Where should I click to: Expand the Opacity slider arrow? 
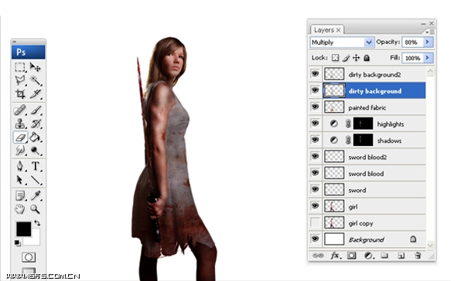[x=428, y=42]
